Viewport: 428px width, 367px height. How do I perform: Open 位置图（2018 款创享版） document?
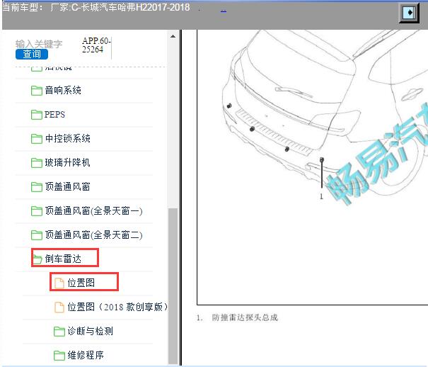(117, 307)
